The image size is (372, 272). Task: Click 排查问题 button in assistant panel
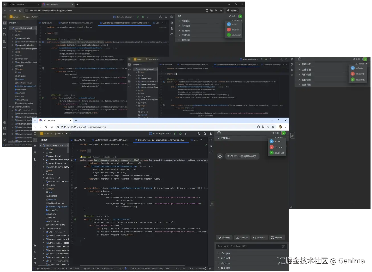tap(224, 237)
